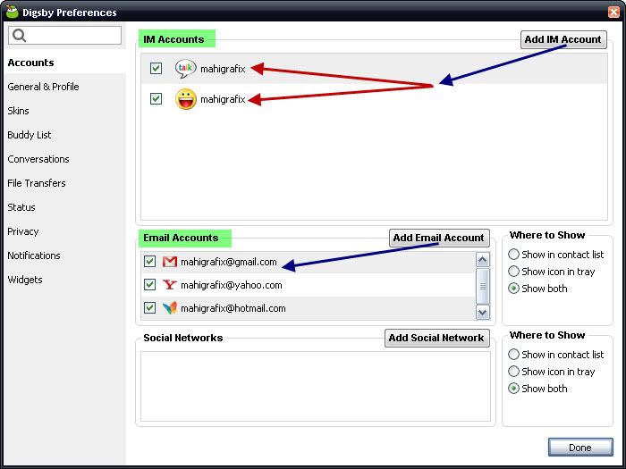Viewport: 626px width, 469px height.
Task: Toggle the mahigrafix@hotmail.com checkbox
Action: click(x=149, y=307)
